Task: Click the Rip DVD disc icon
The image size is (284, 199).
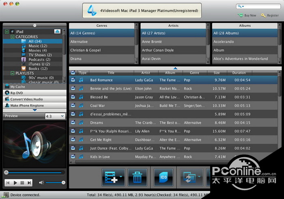Action: tap(7, 93)
